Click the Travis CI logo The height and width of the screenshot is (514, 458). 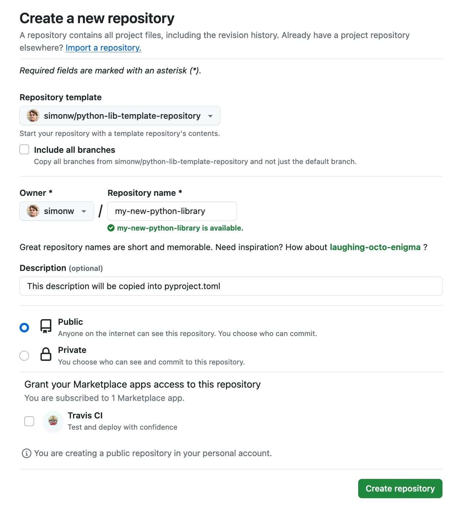[53, 421]
